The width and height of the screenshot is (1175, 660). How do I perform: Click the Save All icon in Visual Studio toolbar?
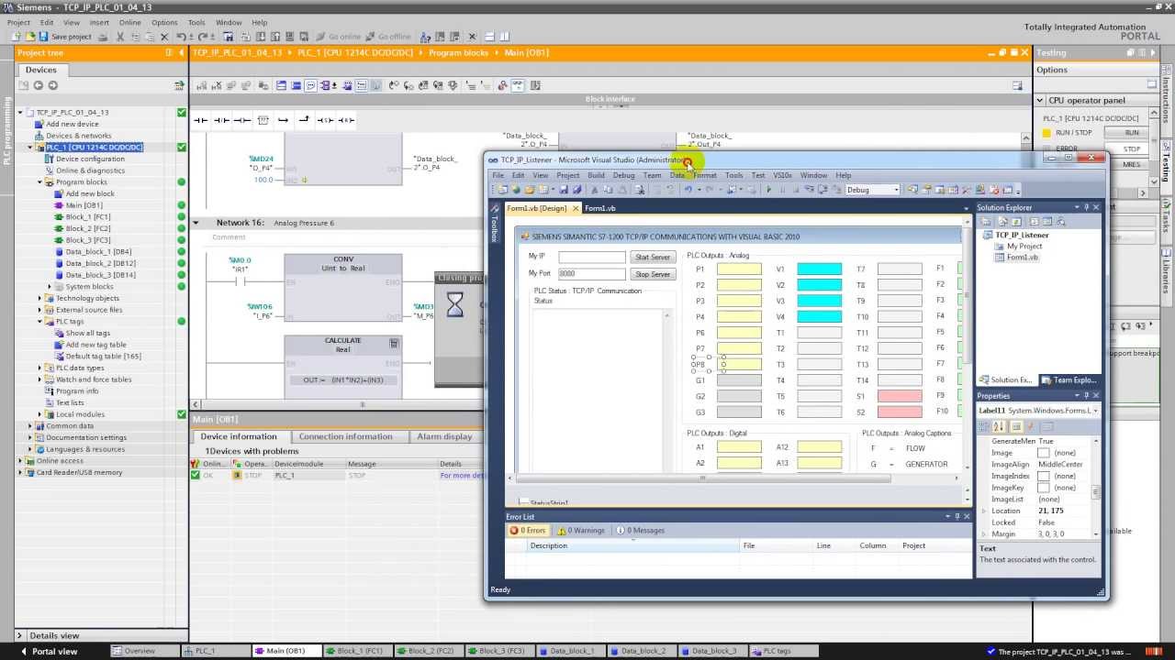[576, 190]
